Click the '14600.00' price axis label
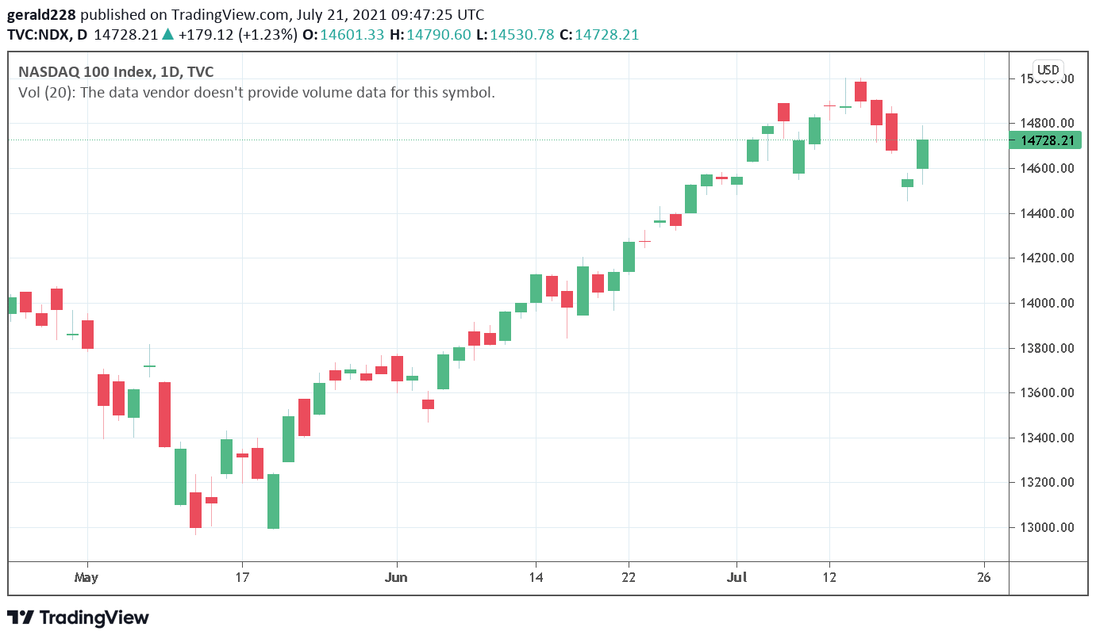This screenshot has width=1096, height=639. pyautogui.click(x=1048, y=168)
